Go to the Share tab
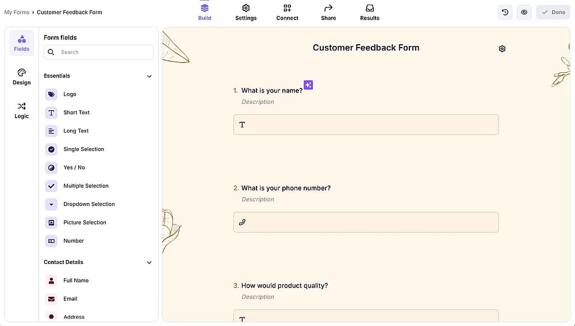 pyautogui.click(x=328, y=12)
